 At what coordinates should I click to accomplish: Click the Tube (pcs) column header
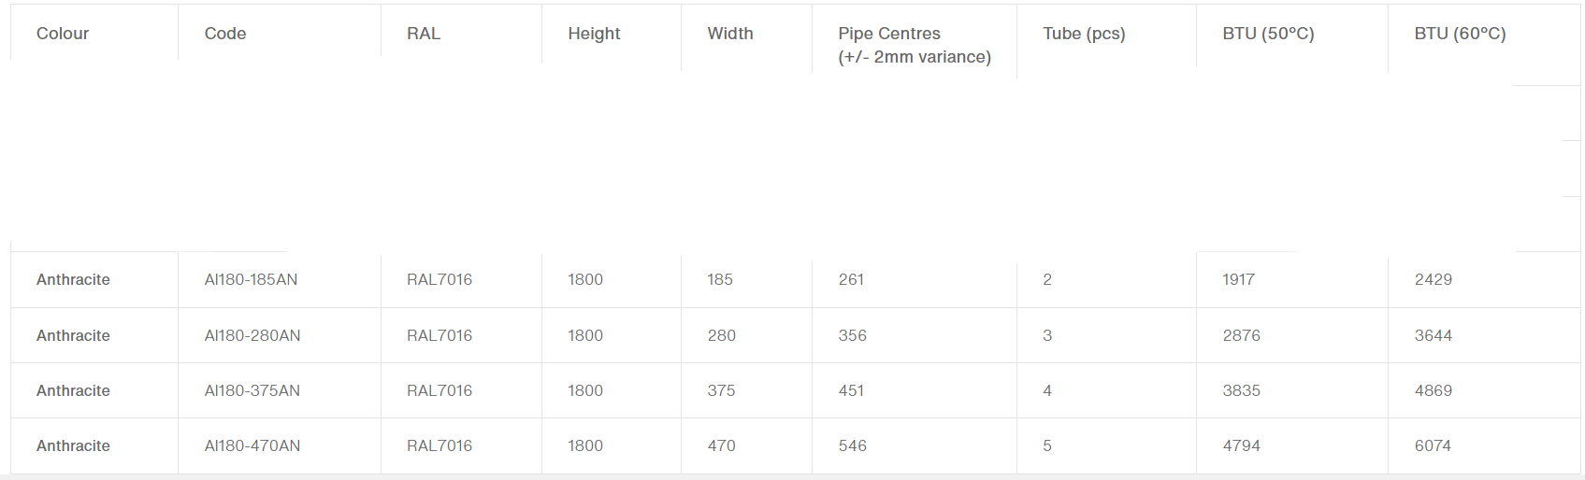click(1084, 34)
